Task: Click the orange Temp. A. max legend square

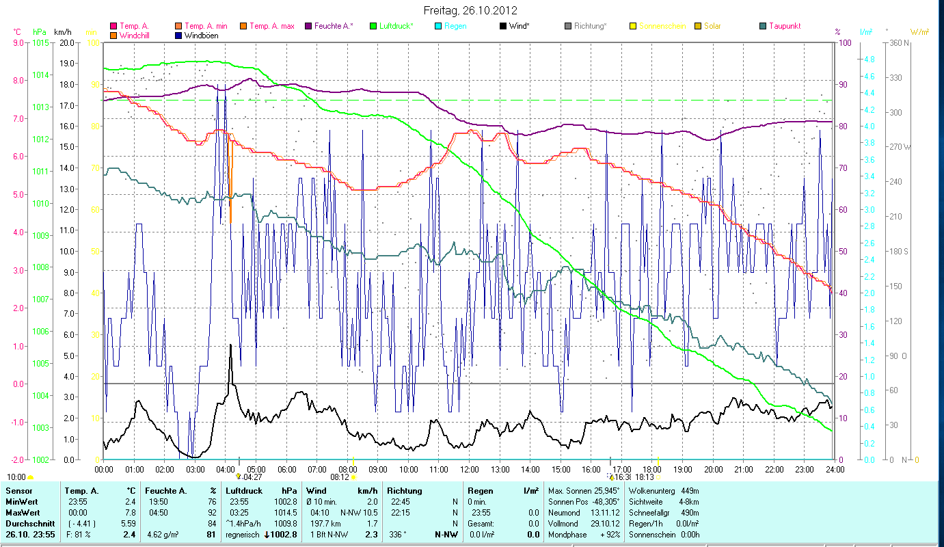Action: (243, 27)
